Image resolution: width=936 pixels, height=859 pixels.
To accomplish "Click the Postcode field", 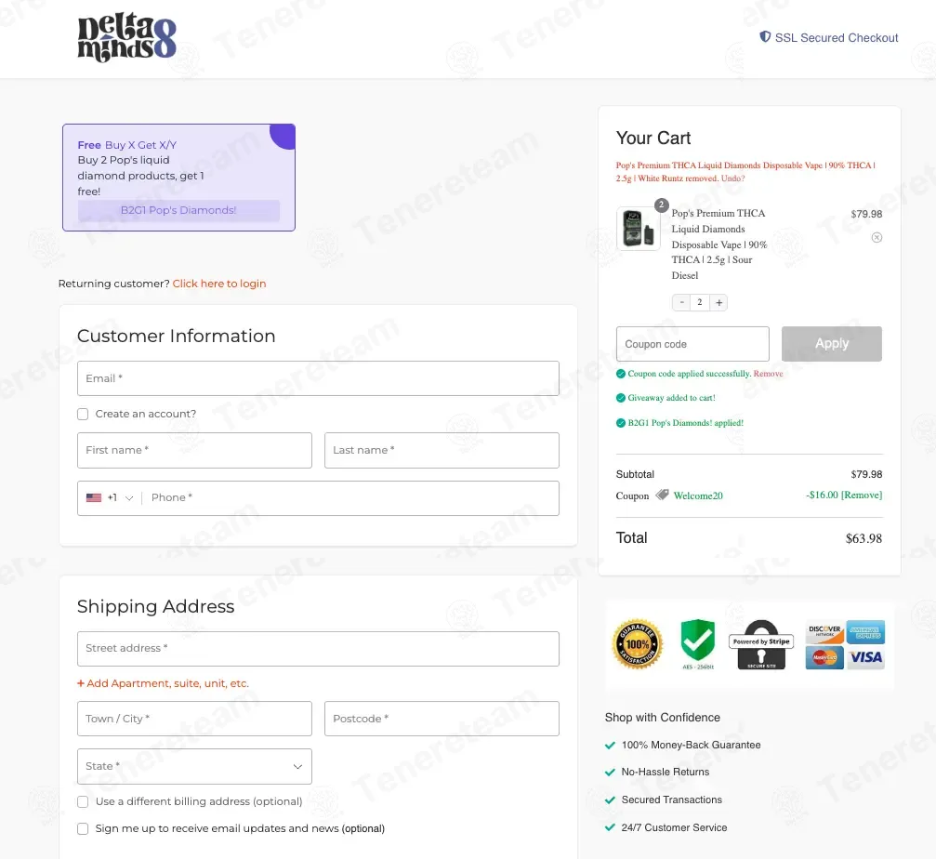I will tap(442, 719).
